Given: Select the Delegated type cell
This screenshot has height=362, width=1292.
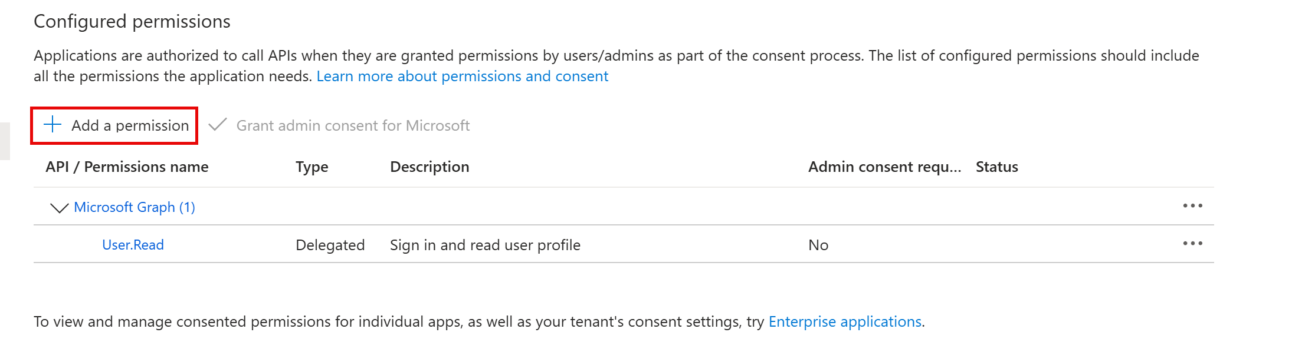Looking at the screenshot, I should point(330,245).
